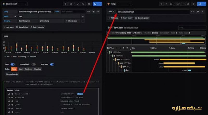
Task: Open the time picker clock in the Elasticsearch pane
Action: 71,4
